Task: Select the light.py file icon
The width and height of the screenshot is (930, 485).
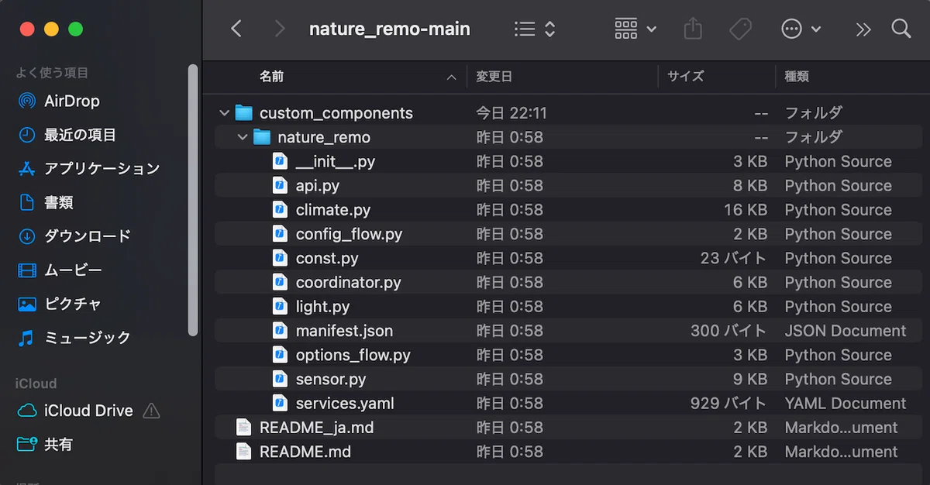Action: click(x=281, y=306)
